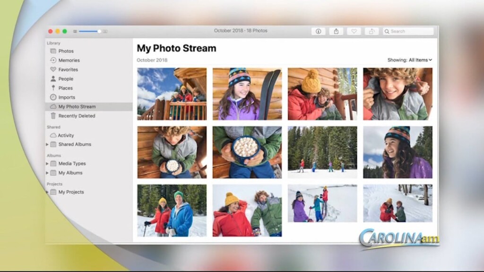The height and width of the screenshot is (272, 484).
Task: Select the two people lying in snow photo
Action: point(247,210)
